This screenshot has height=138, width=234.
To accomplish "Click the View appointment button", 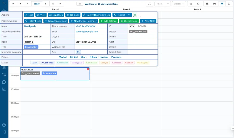I will [41, 15].
